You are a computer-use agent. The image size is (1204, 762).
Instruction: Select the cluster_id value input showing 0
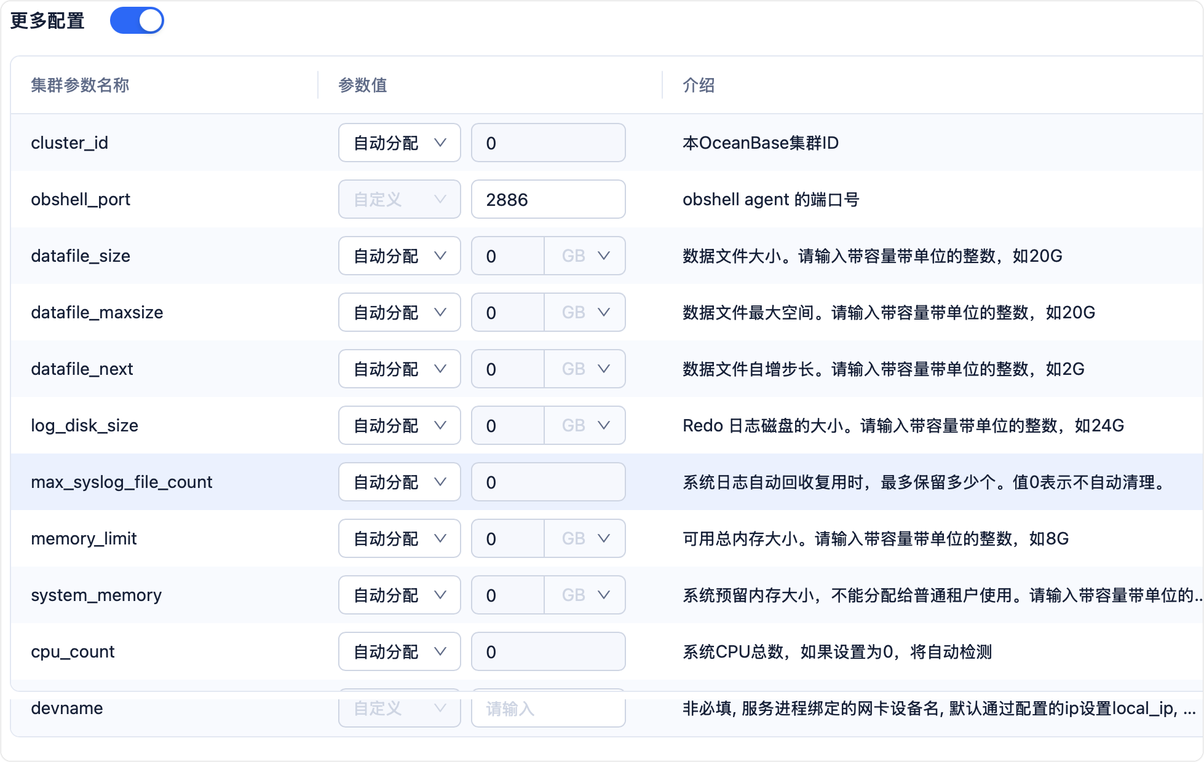pyautogui.click(x=548, y=142)
